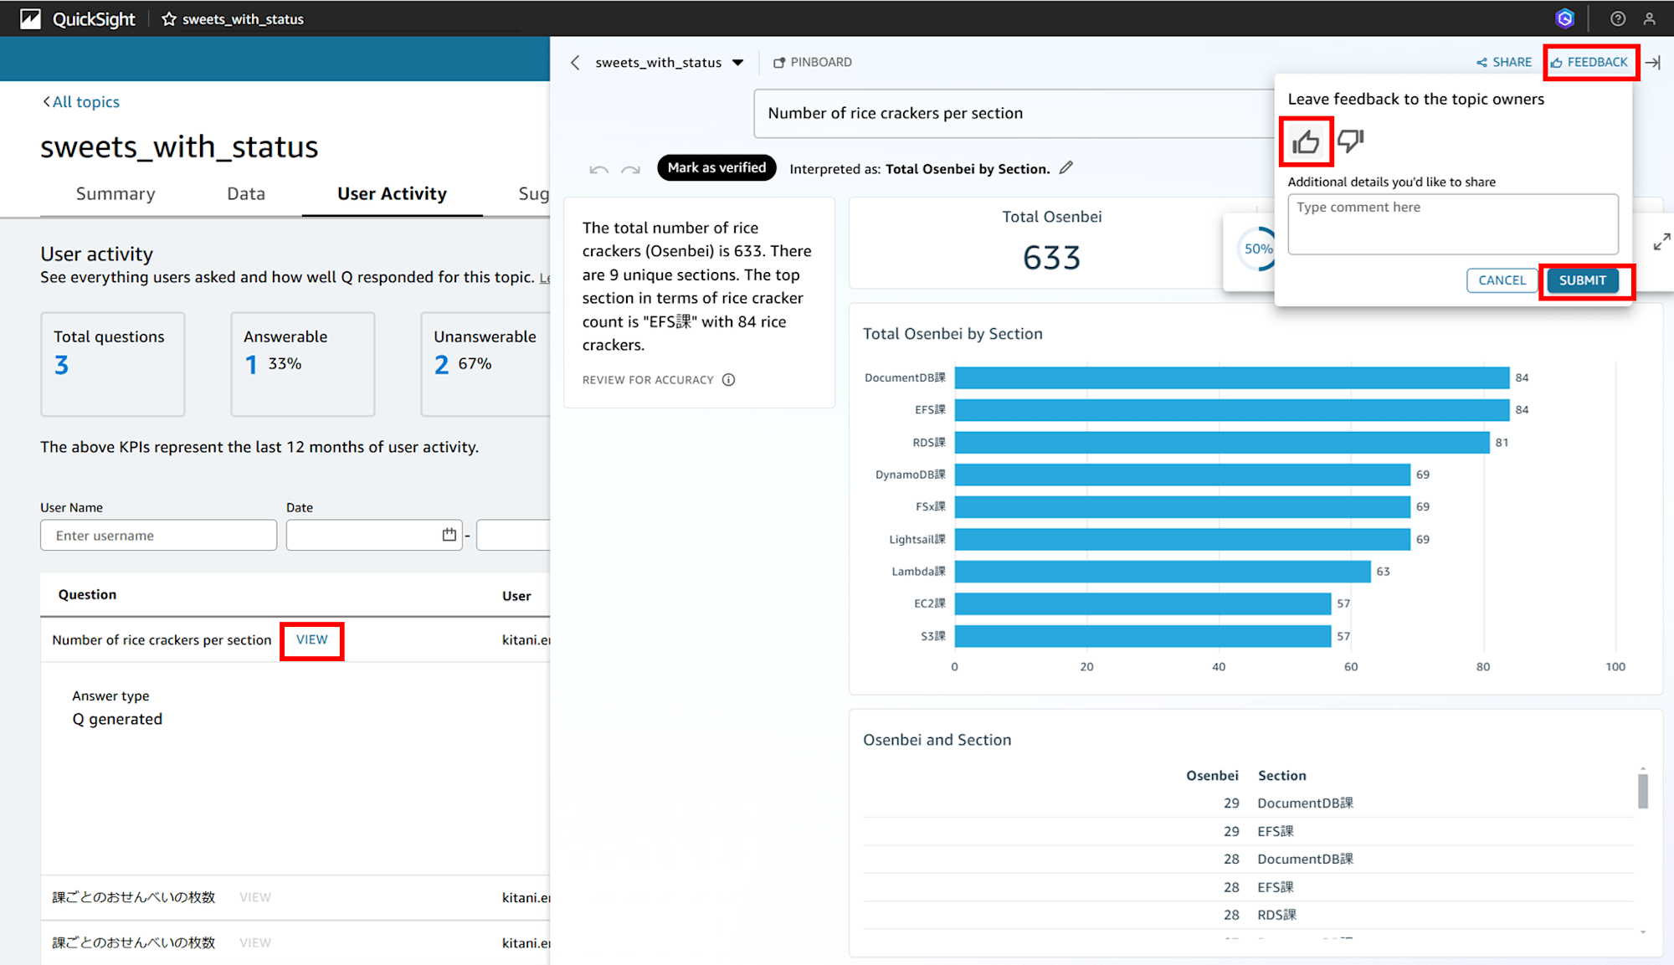Click the Mark as verified button

click(716, 168)
